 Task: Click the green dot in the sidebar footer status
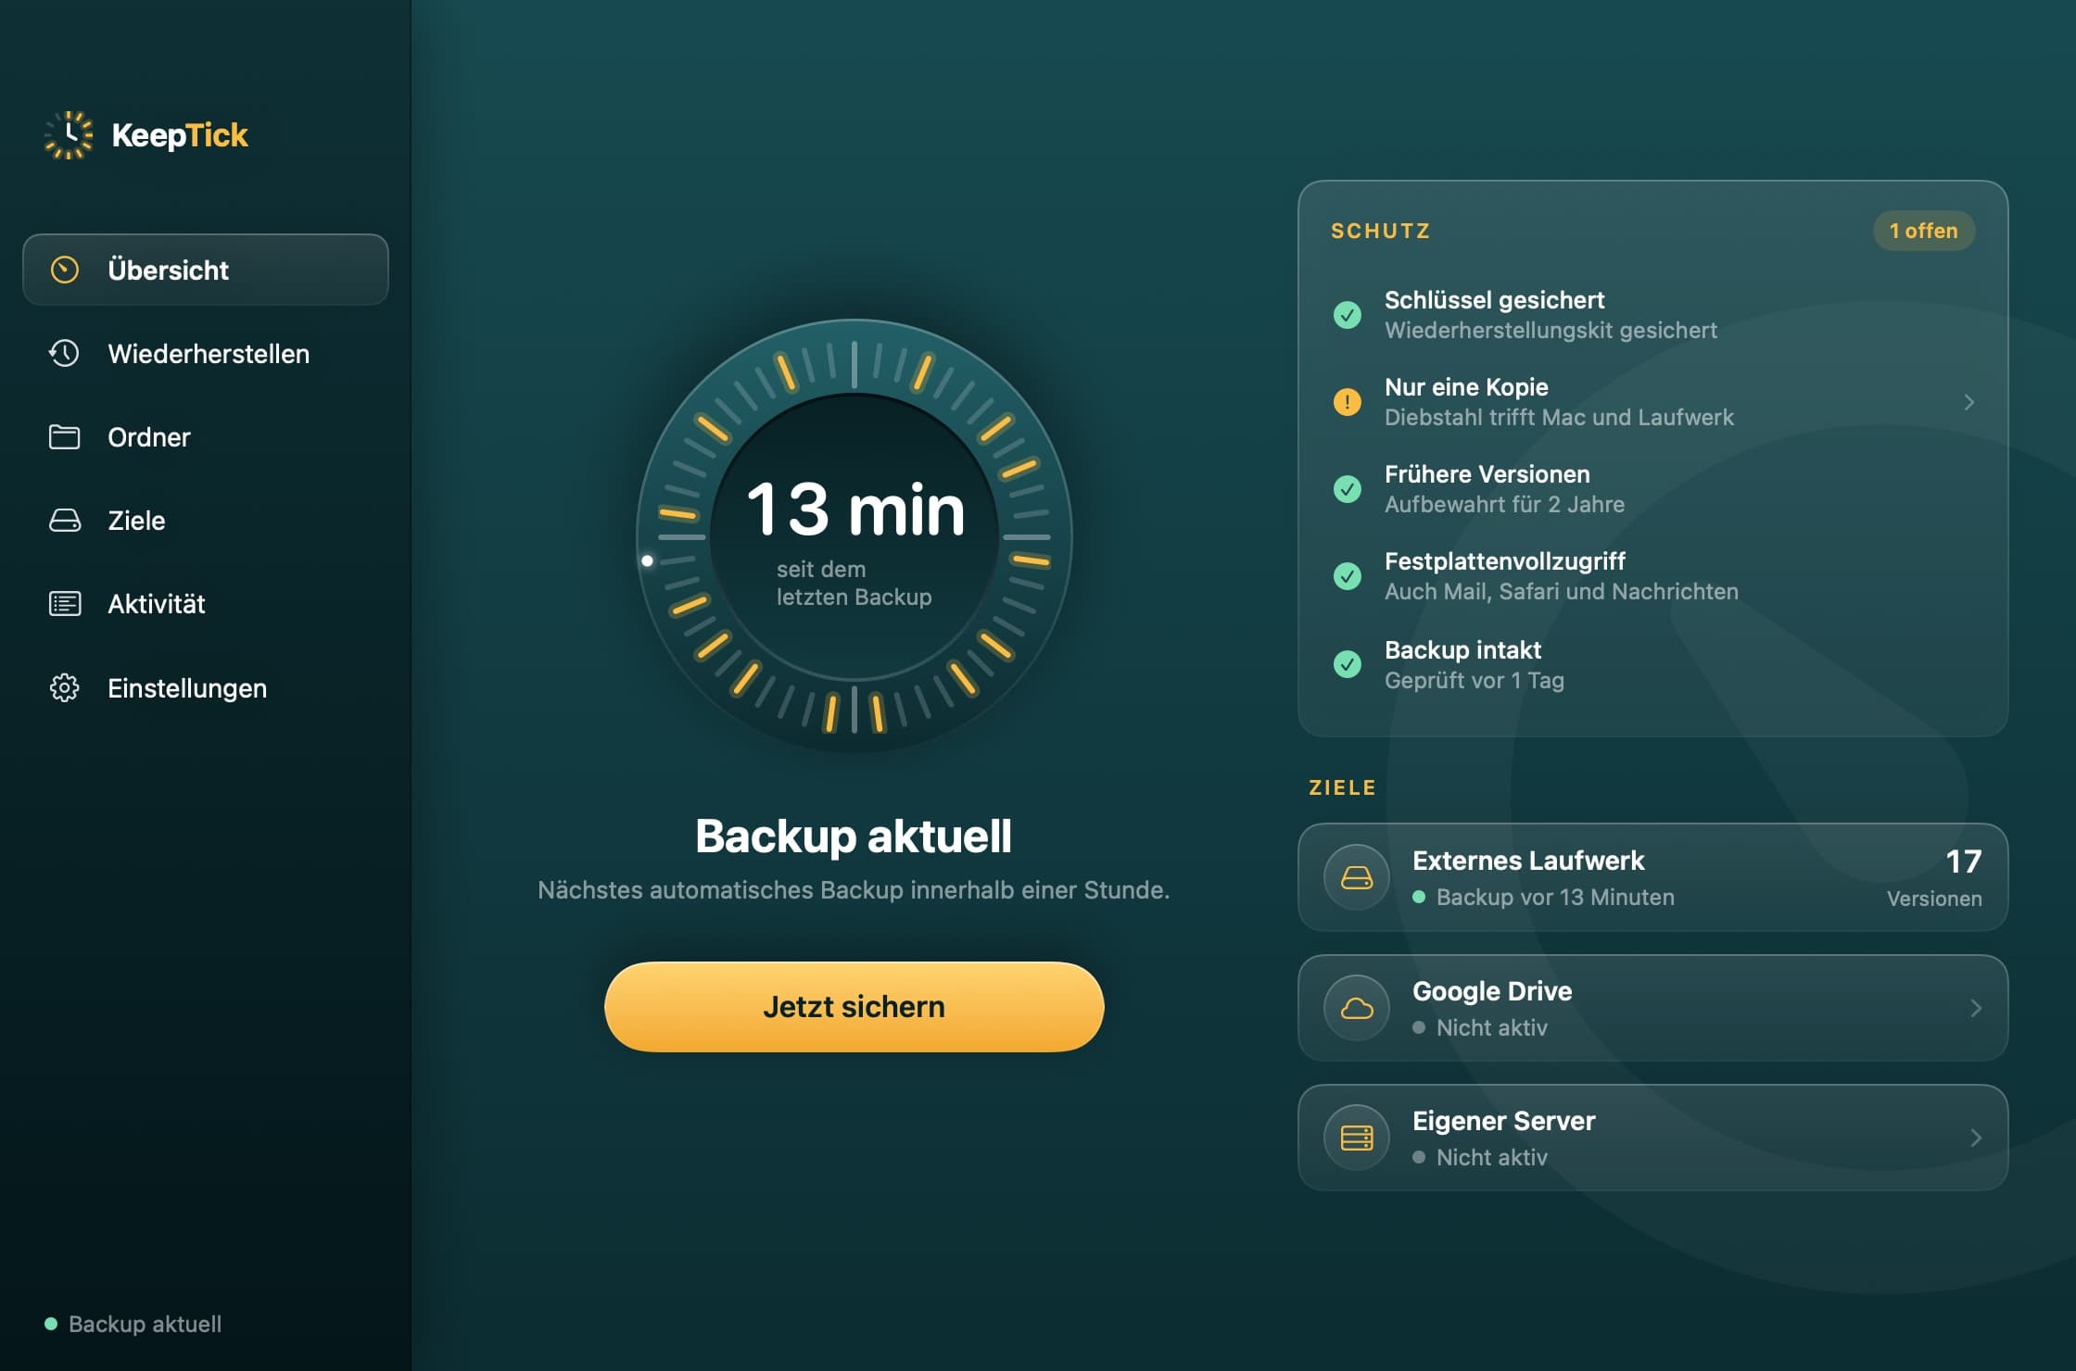[x=51, y=1324]
